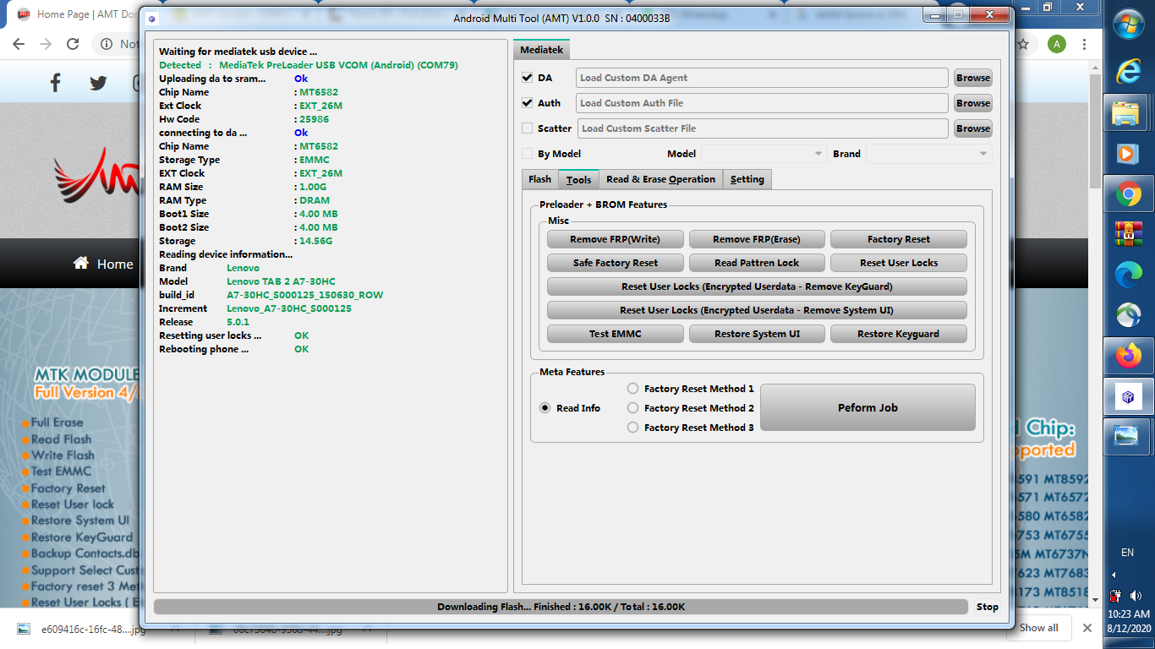Click the Load Custom Auth File field
Screen dimensions: 1155x649
[x=762, y=103]
